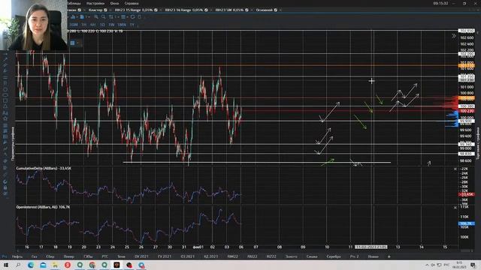Close the Кластер tab
The width and height of the screenshot is (481, 270).
tap(110, 10)
